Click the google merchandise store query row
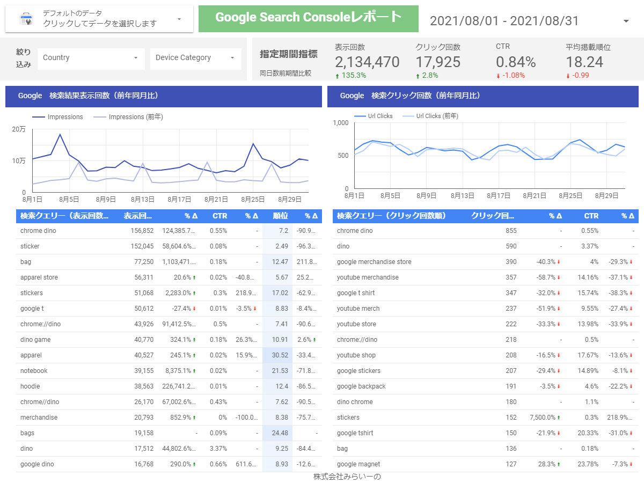The height and width of the screenshot is (483, 644). coord(486,262)
